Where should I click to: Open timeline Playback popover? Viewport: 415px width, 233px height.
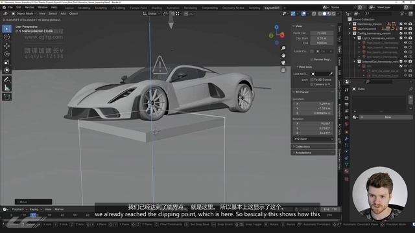pos(19,210)
